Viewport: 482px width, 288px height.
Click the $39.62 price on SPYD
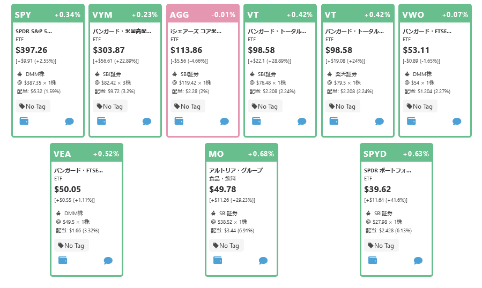tap(377, 189)
